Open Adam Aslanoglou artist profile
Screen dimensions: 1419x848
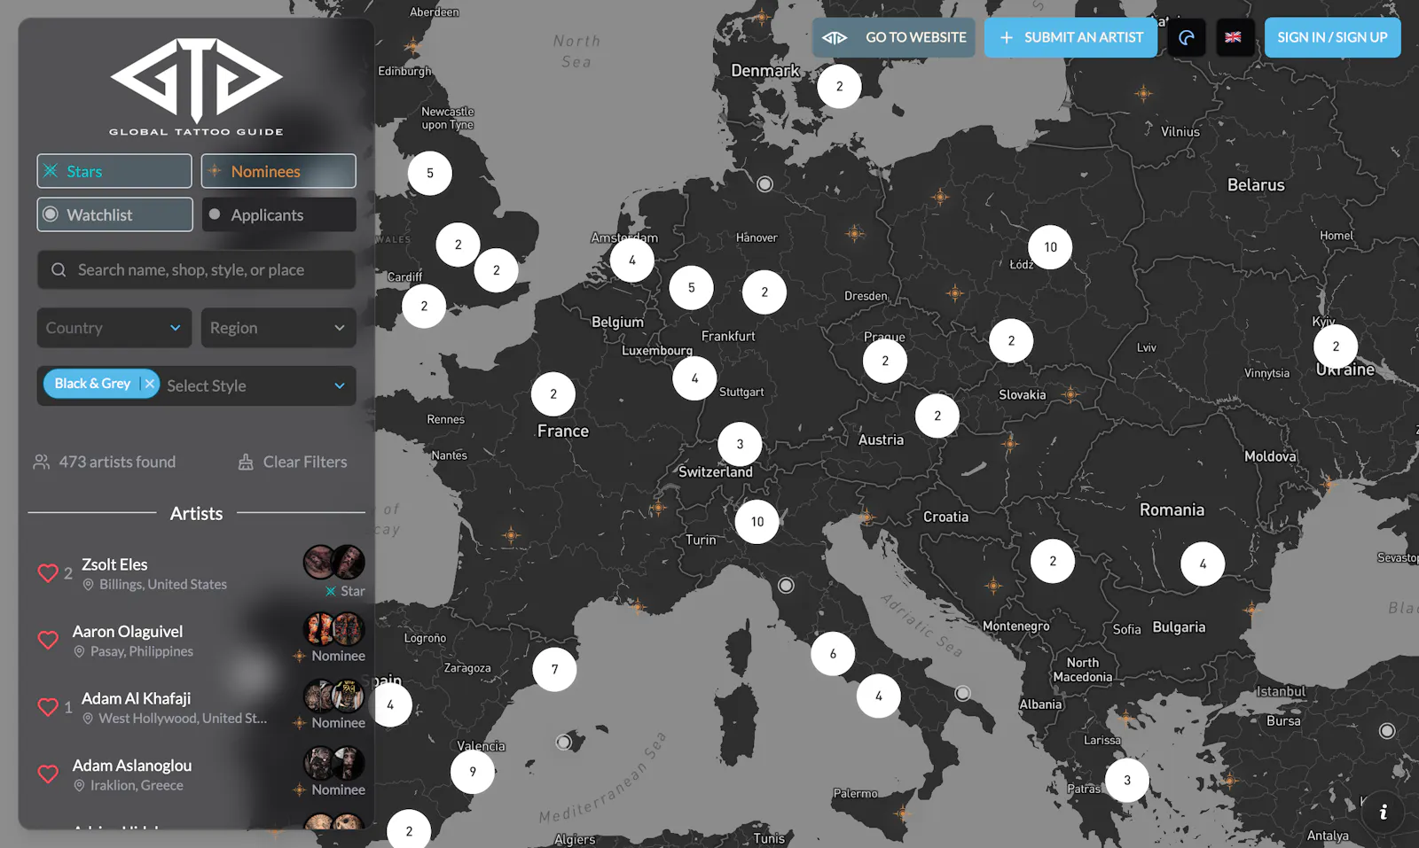click(132, 765)
